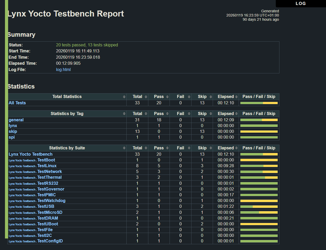Open the TestWatchdog suite link
The height and width of the screenshot is (250, 326).
pyautogui.click(x=51, y=200)
